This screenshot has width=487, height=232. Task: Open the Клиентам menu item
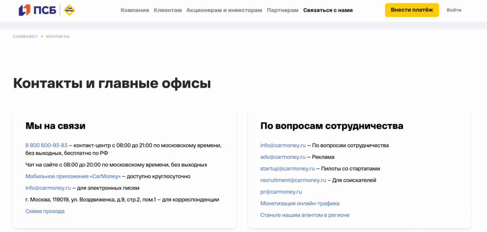pos(167,10)
